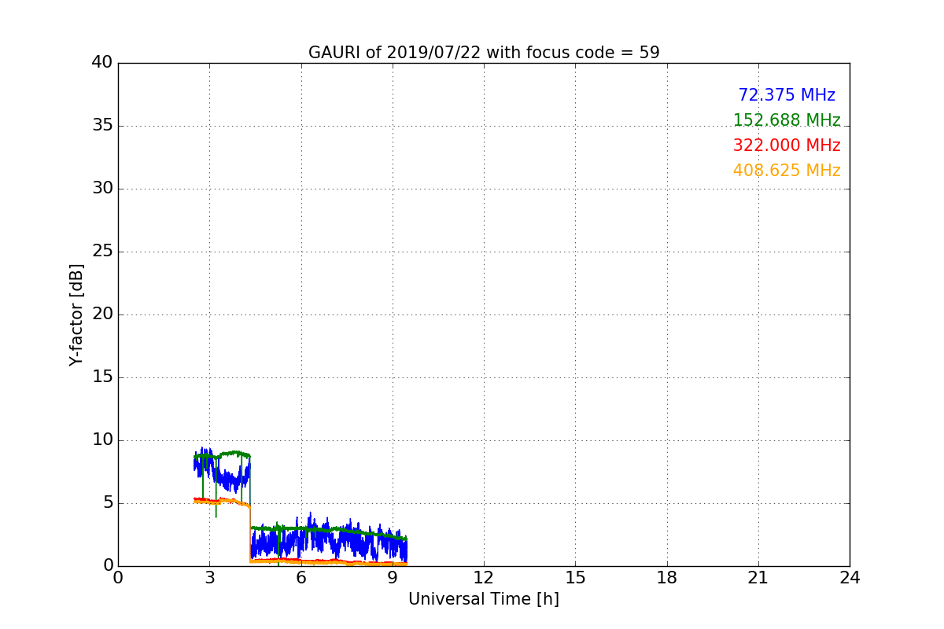
Task: Click the x-axis tick label 9
Action: [393, 578]
